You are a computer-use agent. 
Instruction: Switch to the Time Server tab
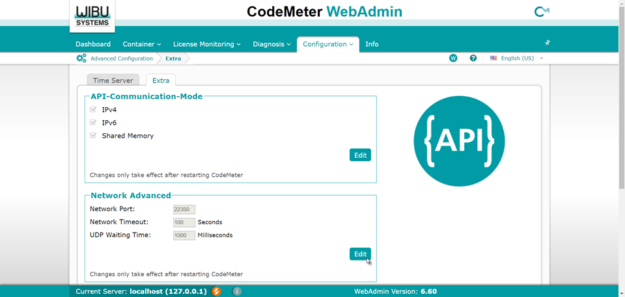click(113, 81)
